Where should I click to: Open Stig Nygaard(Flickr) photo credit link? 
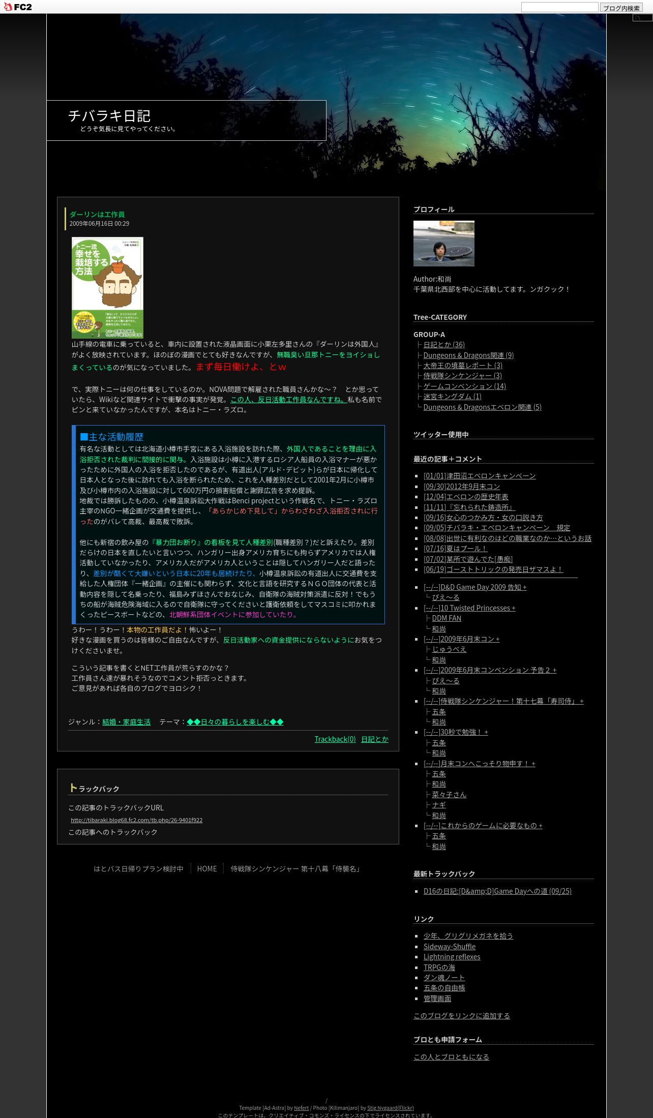click(x=391, y=1108)
